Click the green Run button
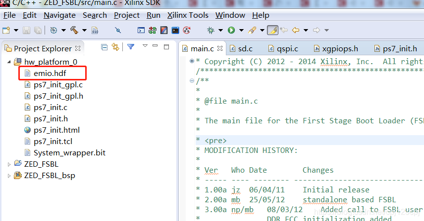 (231, 30)
